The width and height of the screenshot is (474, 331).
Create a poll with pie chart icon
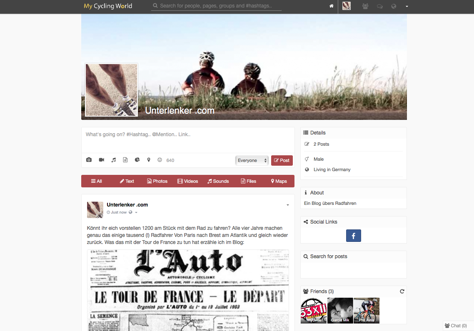[x=137, y=160]
